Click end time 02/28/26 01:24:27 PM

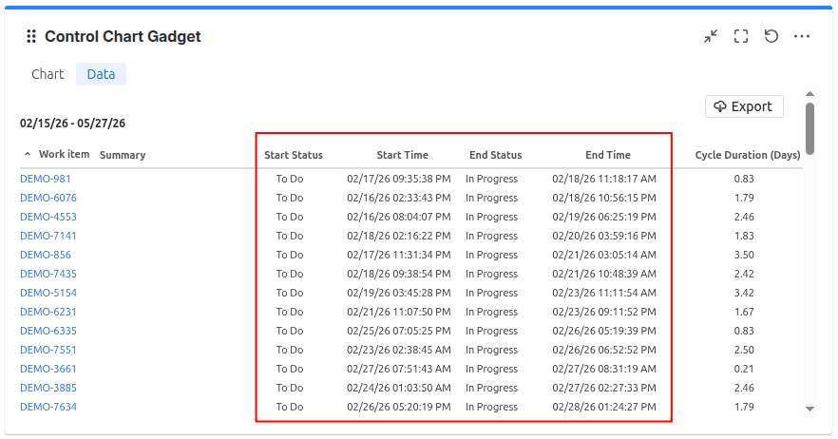tap(604, 407)
